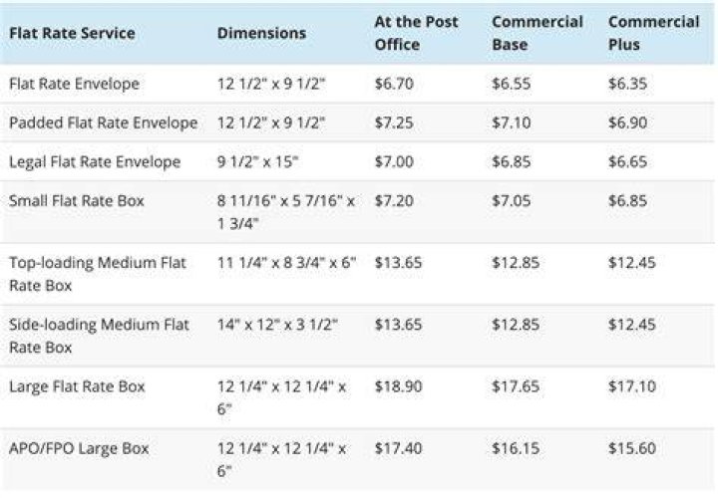
Task: Select Side-loading Medium Flat Rate Box label
Action: [x=99, y=336]
